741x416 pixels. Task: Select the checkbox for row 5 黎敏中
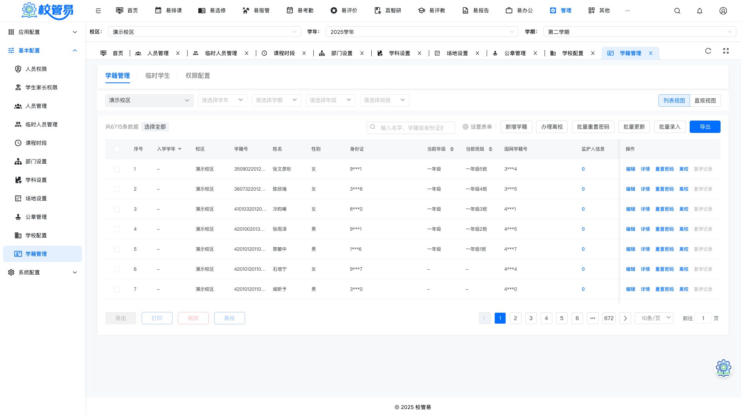[x=117, y=249]
